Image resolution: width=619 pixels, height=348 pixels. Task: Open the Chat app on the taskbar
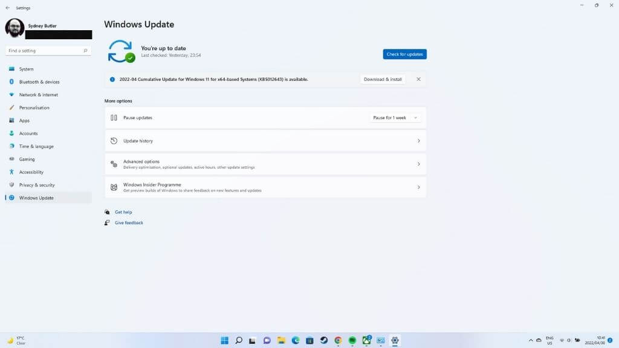click(267, 340)
